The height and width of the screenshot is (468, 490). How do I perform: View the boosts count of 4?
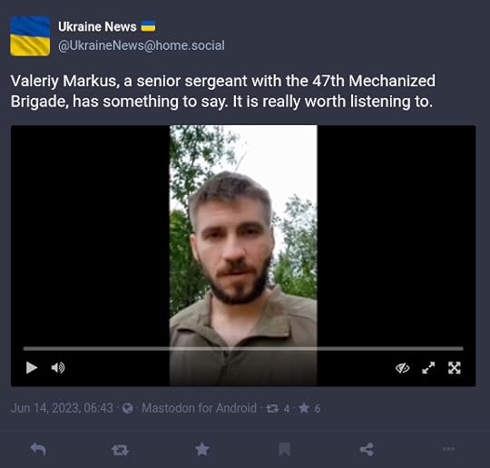[278, 408]
